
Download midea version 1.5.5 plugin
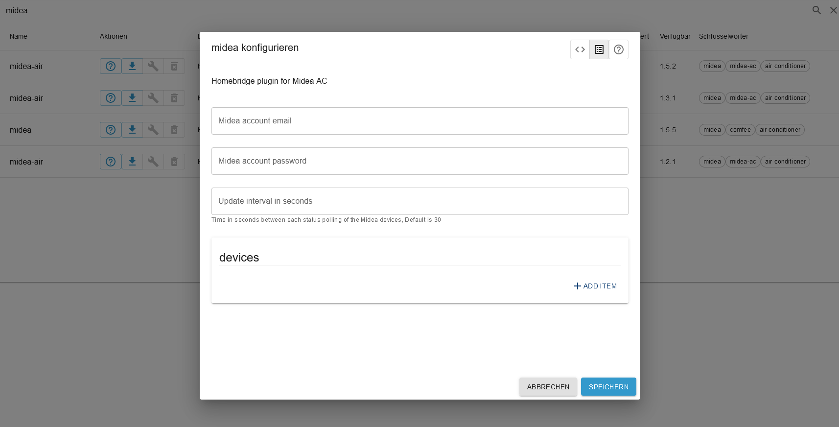coord(132,130)
